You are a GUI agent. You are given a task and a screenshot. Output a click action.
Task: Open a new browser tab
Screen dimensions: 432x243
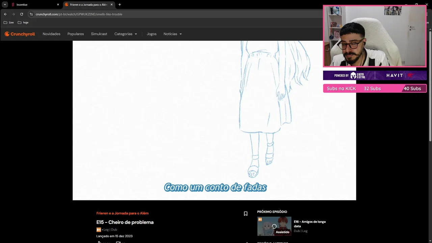tap(119, 5)
